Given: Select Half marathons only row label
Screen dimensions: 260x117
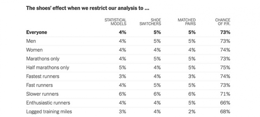Looking at the screenshot, I should (x=47, y=67).
